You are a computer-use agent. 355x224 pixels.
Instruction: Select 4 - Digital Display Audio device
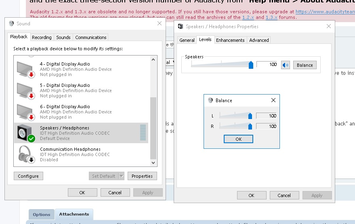point(81,70)
